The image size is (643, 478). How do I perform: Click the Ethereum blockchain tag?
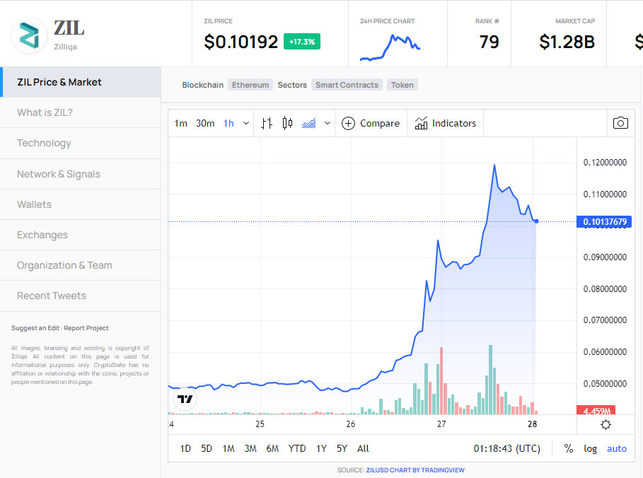click(250, 85)
